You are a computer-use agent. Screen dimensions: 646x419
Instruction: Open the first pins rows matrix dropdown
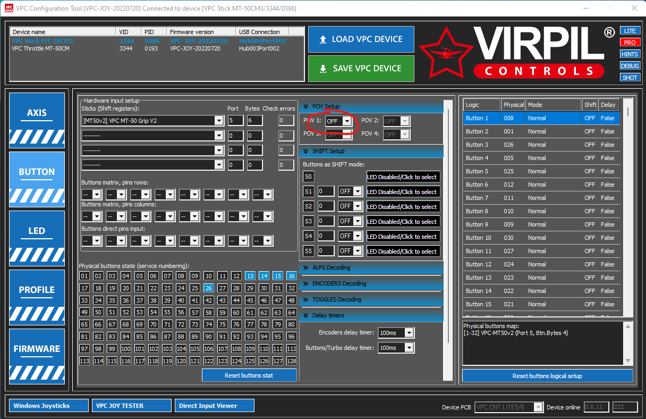(x=96, y=195)
